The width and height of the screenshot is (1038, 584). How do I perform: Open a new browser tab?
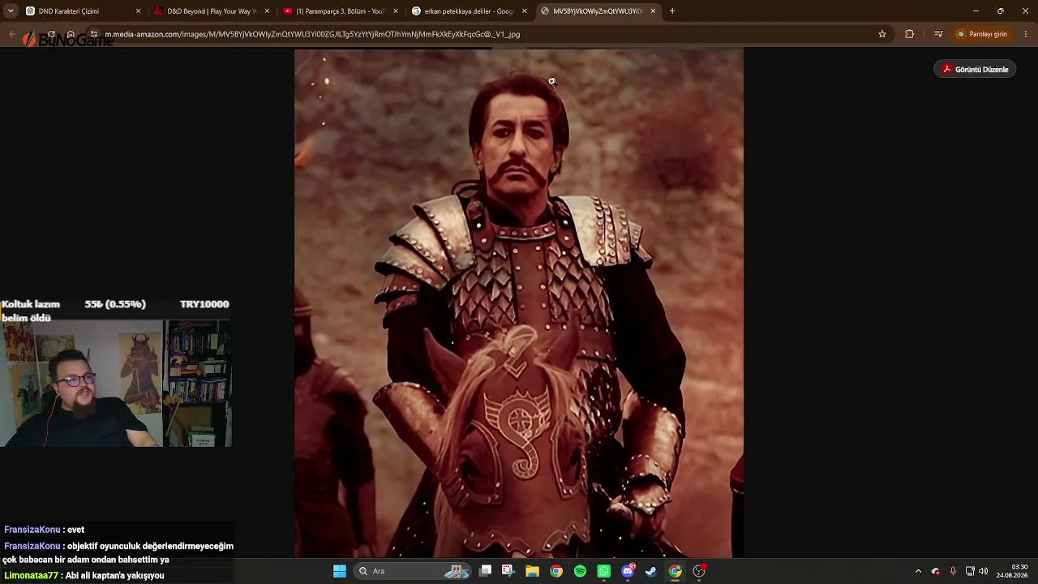point(672,11)
